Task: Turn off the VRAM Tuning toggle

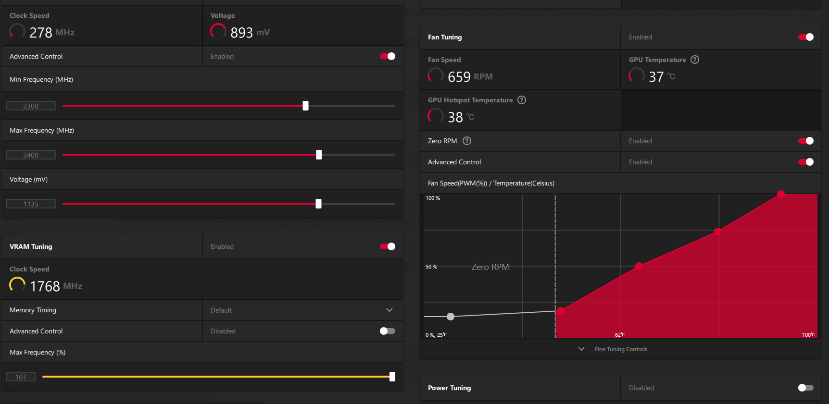Action: tap(388, 246)
